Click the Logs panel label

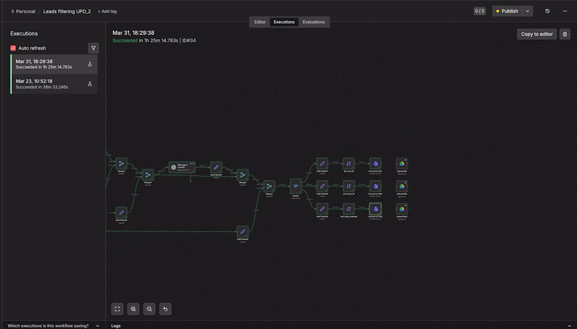[x=116, y=326]
